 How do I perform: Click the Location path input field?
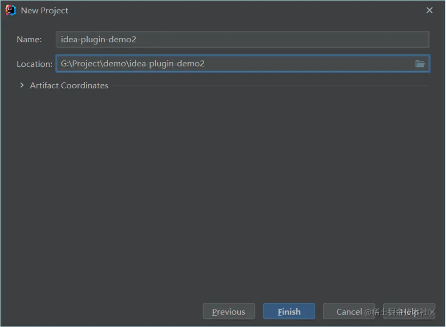coord(243,63)
